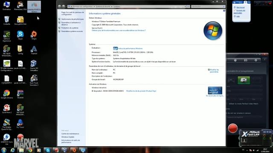The height and width of the screenshot is (153, 273).
Task: Open the Windows Start menu orb
Action: click(x=4, y=150)
